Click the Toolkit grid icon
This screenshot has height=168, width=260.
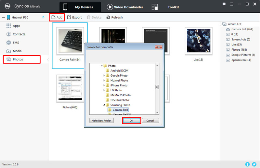point(155,7)
